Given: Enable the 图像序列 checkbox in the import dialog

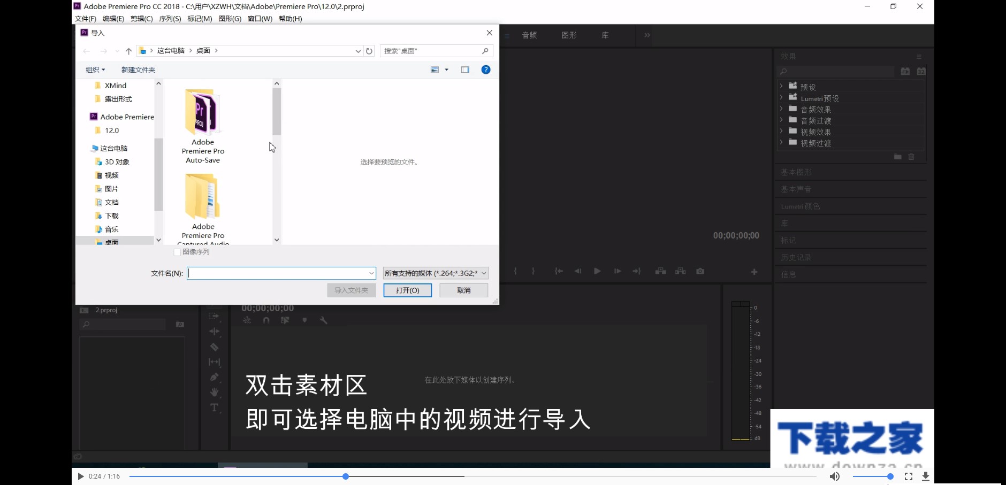Looking at the screenshot, I should pos(176,251).
